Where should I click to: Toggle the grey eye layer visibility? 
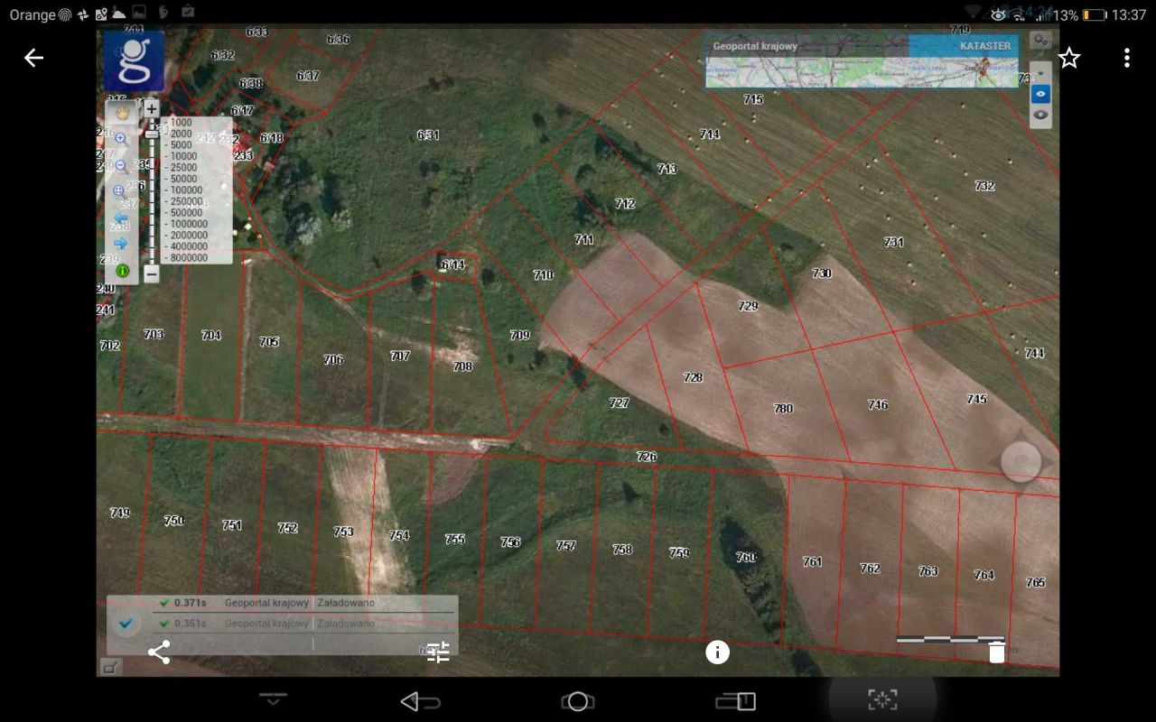point(1040,115)
